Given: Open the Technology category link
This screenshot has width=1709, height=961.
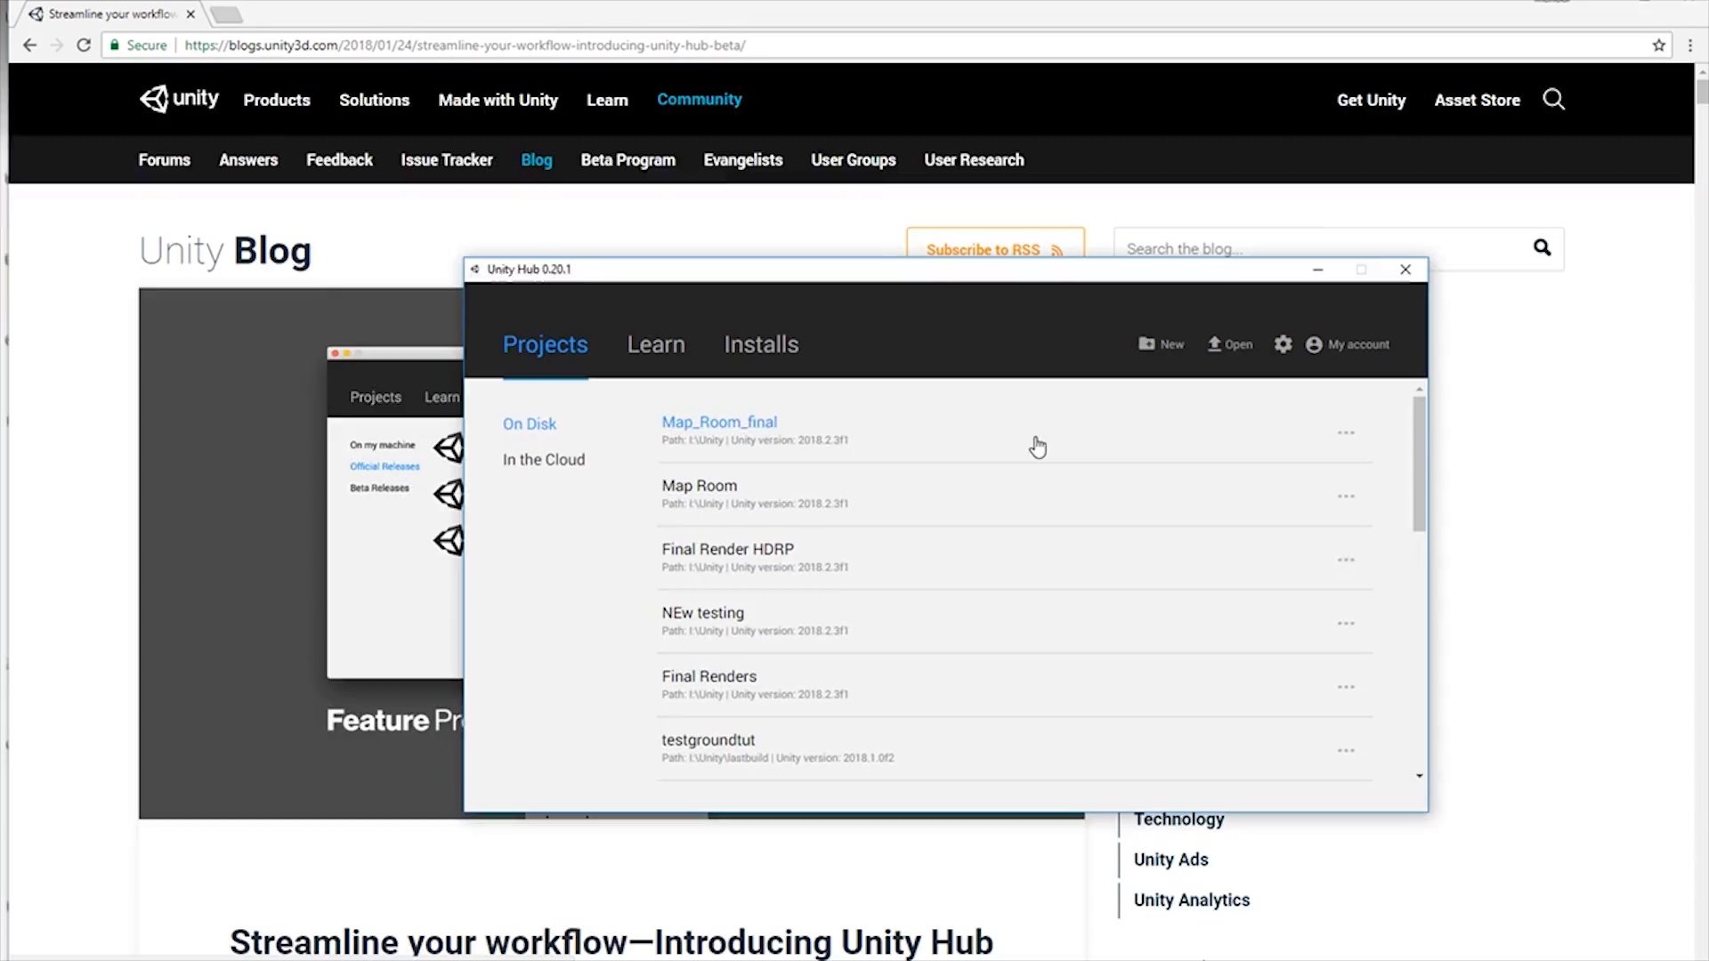Looking at the screenshot, I should click(x=1178, y=820).
